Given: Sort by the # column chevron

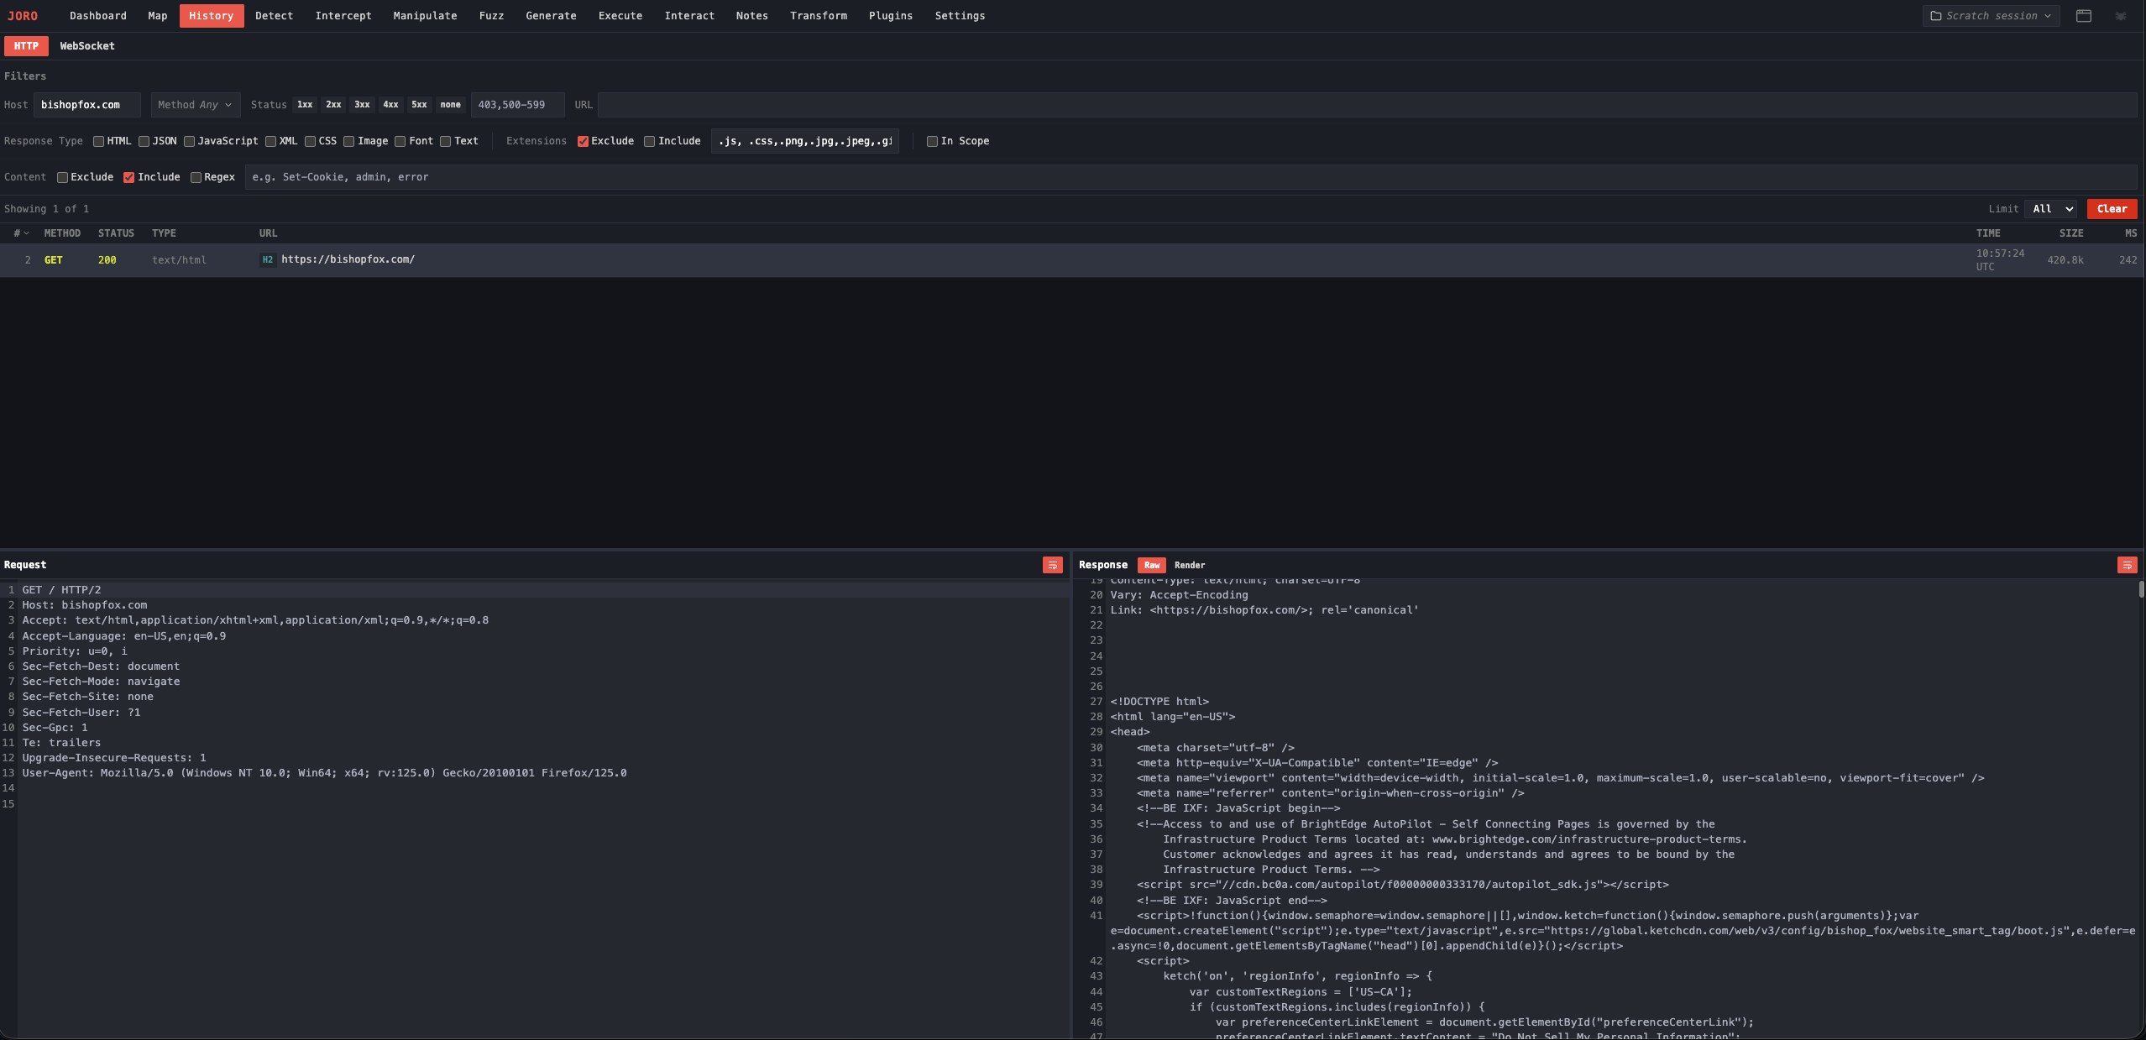Looking at the screenshot, I should click(x=26, y=233).
